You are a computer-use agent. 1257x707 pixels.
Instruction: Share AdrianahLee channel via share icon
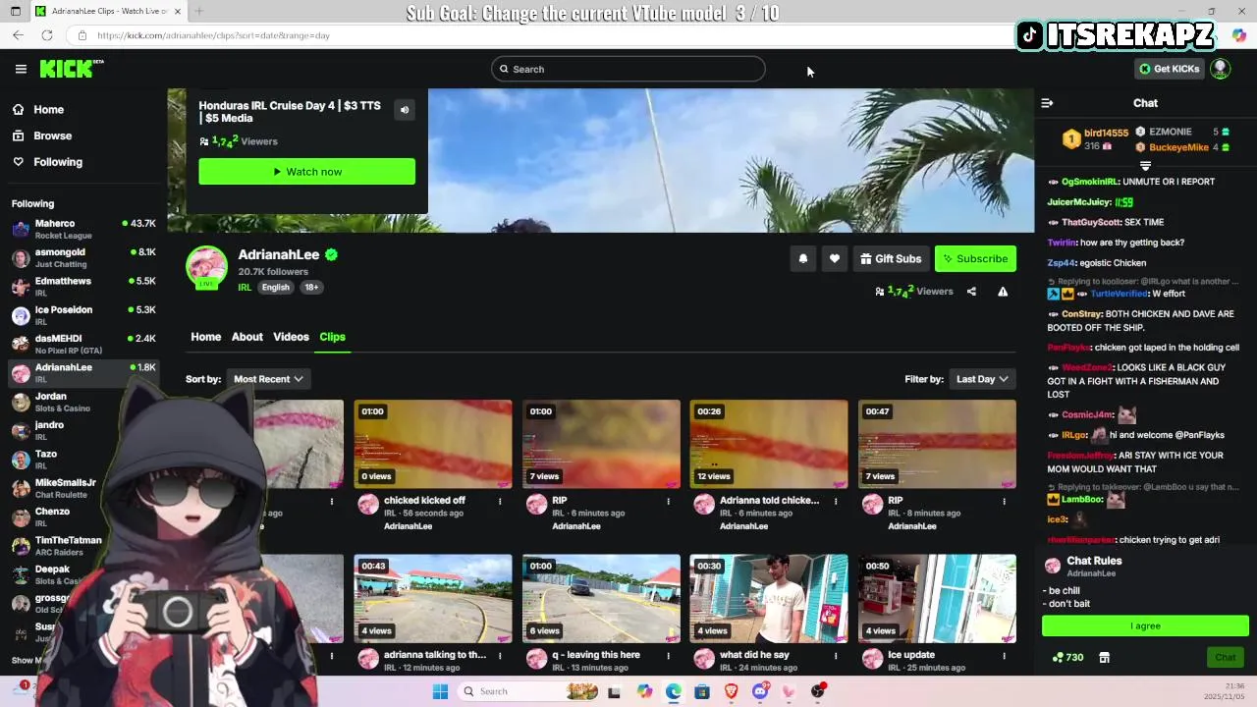(x=971, y=292)
